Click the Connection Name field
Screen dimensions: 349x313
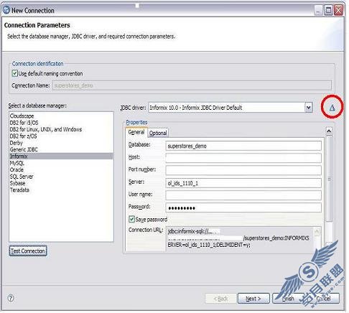coord(192,85)
